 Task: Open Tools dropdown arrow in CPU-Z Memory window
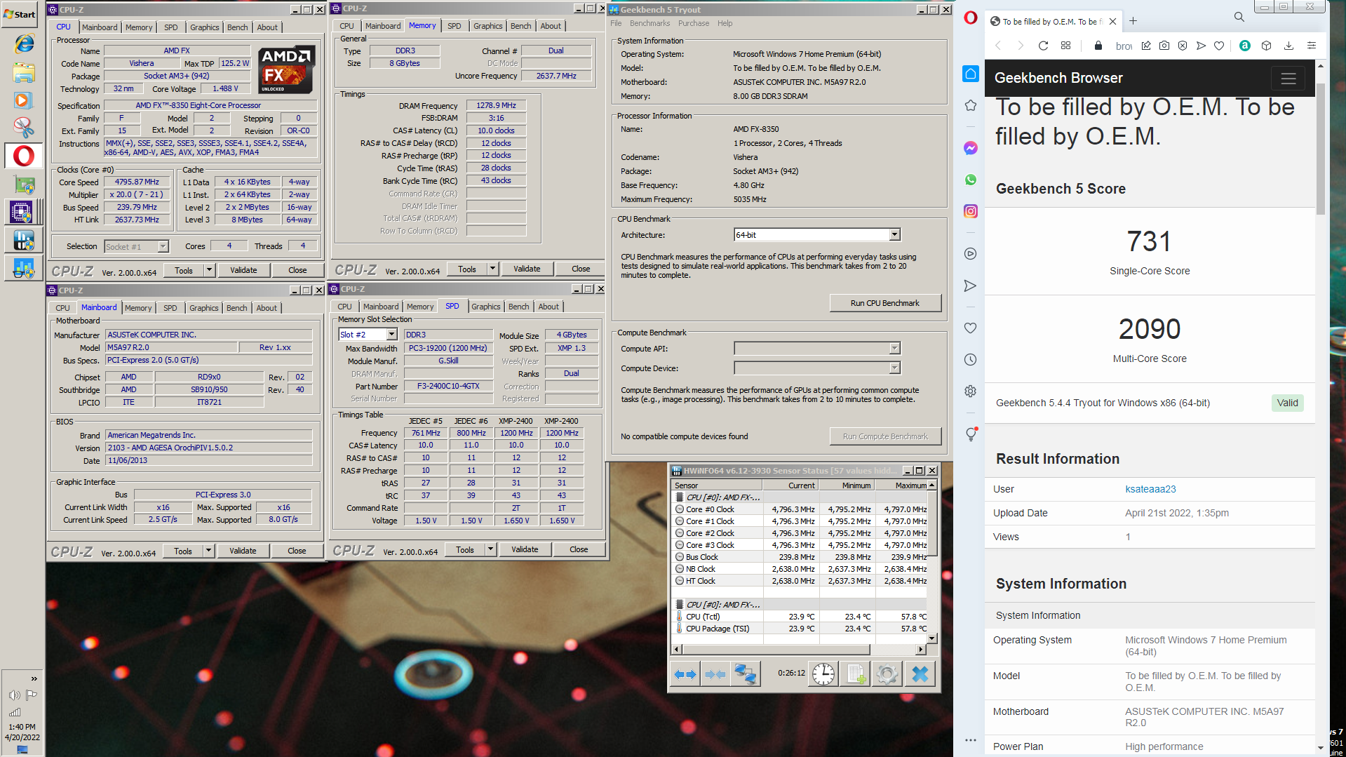coord(492,269)
